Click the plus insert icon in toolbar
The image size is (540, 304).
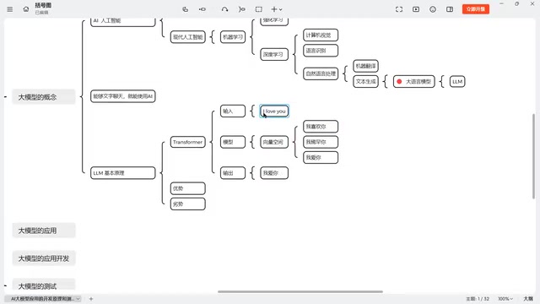274,9
